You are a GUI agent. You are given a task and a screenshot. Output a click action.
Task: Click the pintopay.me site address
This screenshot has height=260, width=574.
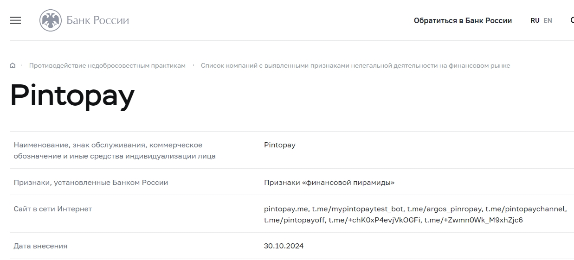pos(285,209)
